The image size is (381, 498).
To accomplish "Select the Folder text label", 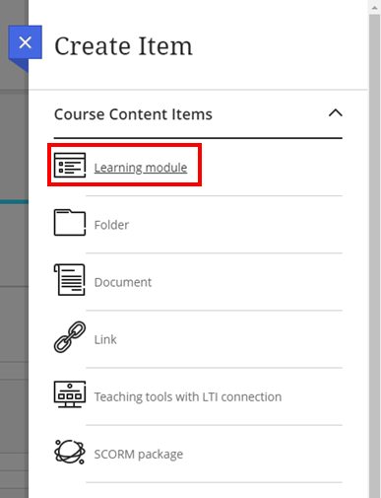I will 111,225.
